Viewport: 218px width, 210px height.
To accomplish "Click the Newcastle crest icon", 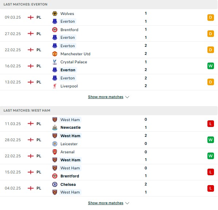I will 55,127.
